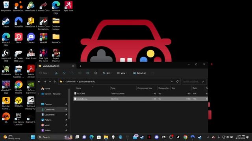Image resolution: width=252 pixels, height=141 pixels.
Task: Open the Recycle Bin desktop icon
Action: [x=6, y=6]
